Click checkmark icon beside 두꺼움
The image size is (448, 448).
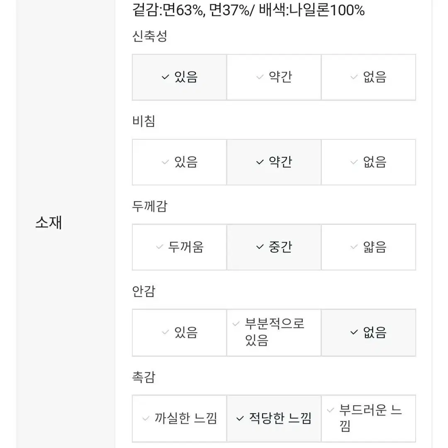pos(159,247)
